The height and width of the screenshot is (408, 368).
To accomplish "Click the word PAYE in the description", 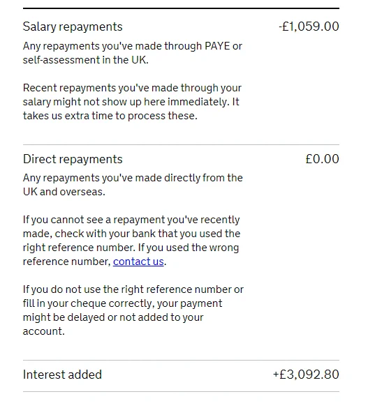I will pyautogui.click(x=217, y=46).
